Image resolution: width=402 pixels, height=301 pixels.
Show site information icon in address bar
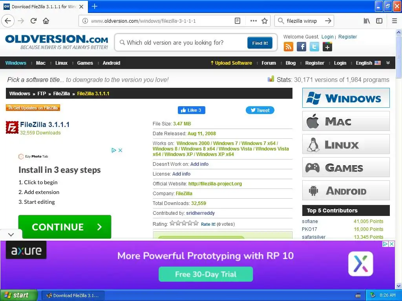85,21
